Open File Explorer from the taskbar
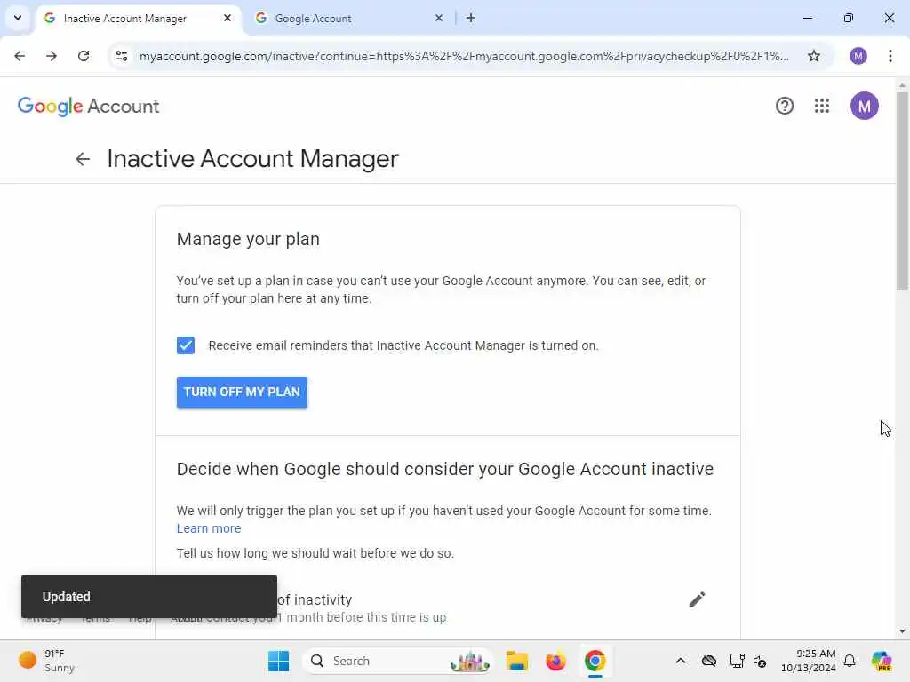Viewport: 910px width, 682px height. pyautogui.click(x=516, y=661)
